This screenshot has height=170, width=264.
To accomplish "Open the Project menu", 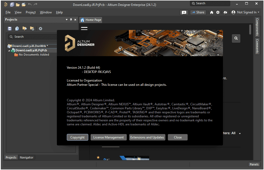I will pyautogui.click(x=31, y=12).
